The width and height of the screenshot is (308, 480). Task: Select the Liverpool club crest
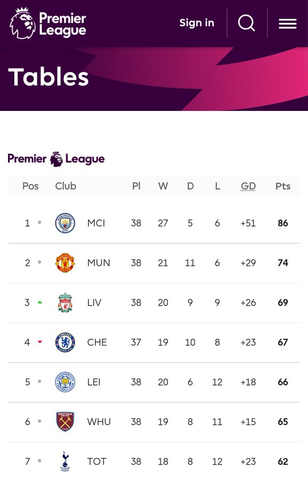pyautogui.click(x=65, y=302)
